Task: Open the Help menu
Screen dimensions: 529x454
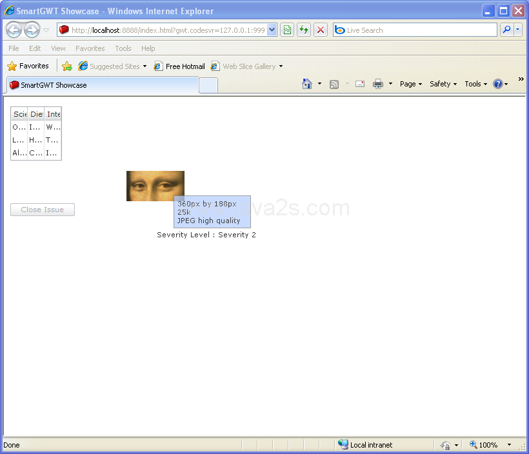Action: [148, 48]
